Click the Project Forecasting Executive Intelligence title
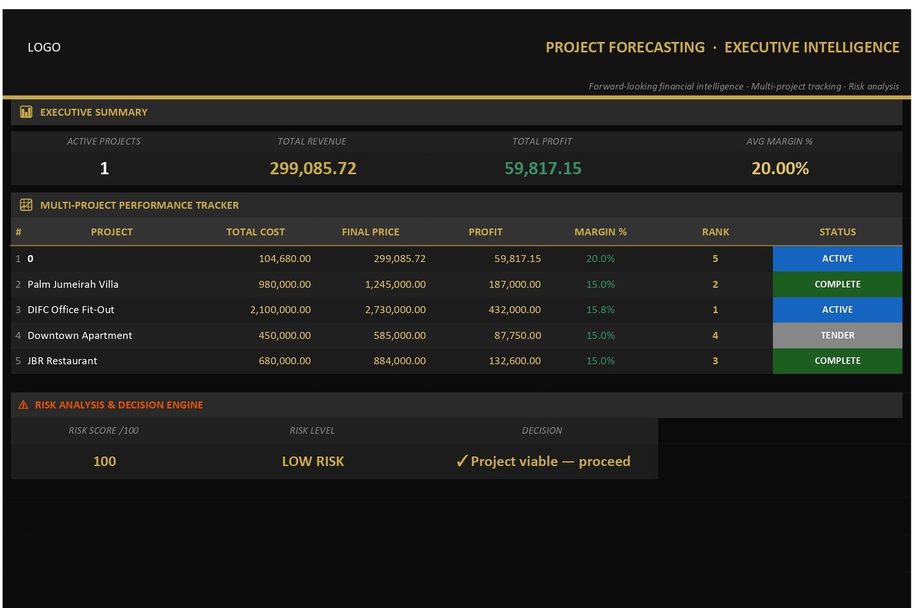This screenshot has height=608, width=915. pos(722,48)
